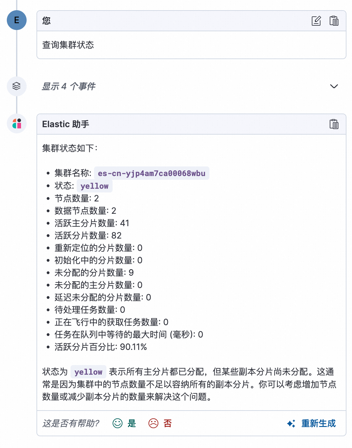352x448 pixels.
Task: Select the Elastic 助手 response header
Action: click(x=65, y=124)
